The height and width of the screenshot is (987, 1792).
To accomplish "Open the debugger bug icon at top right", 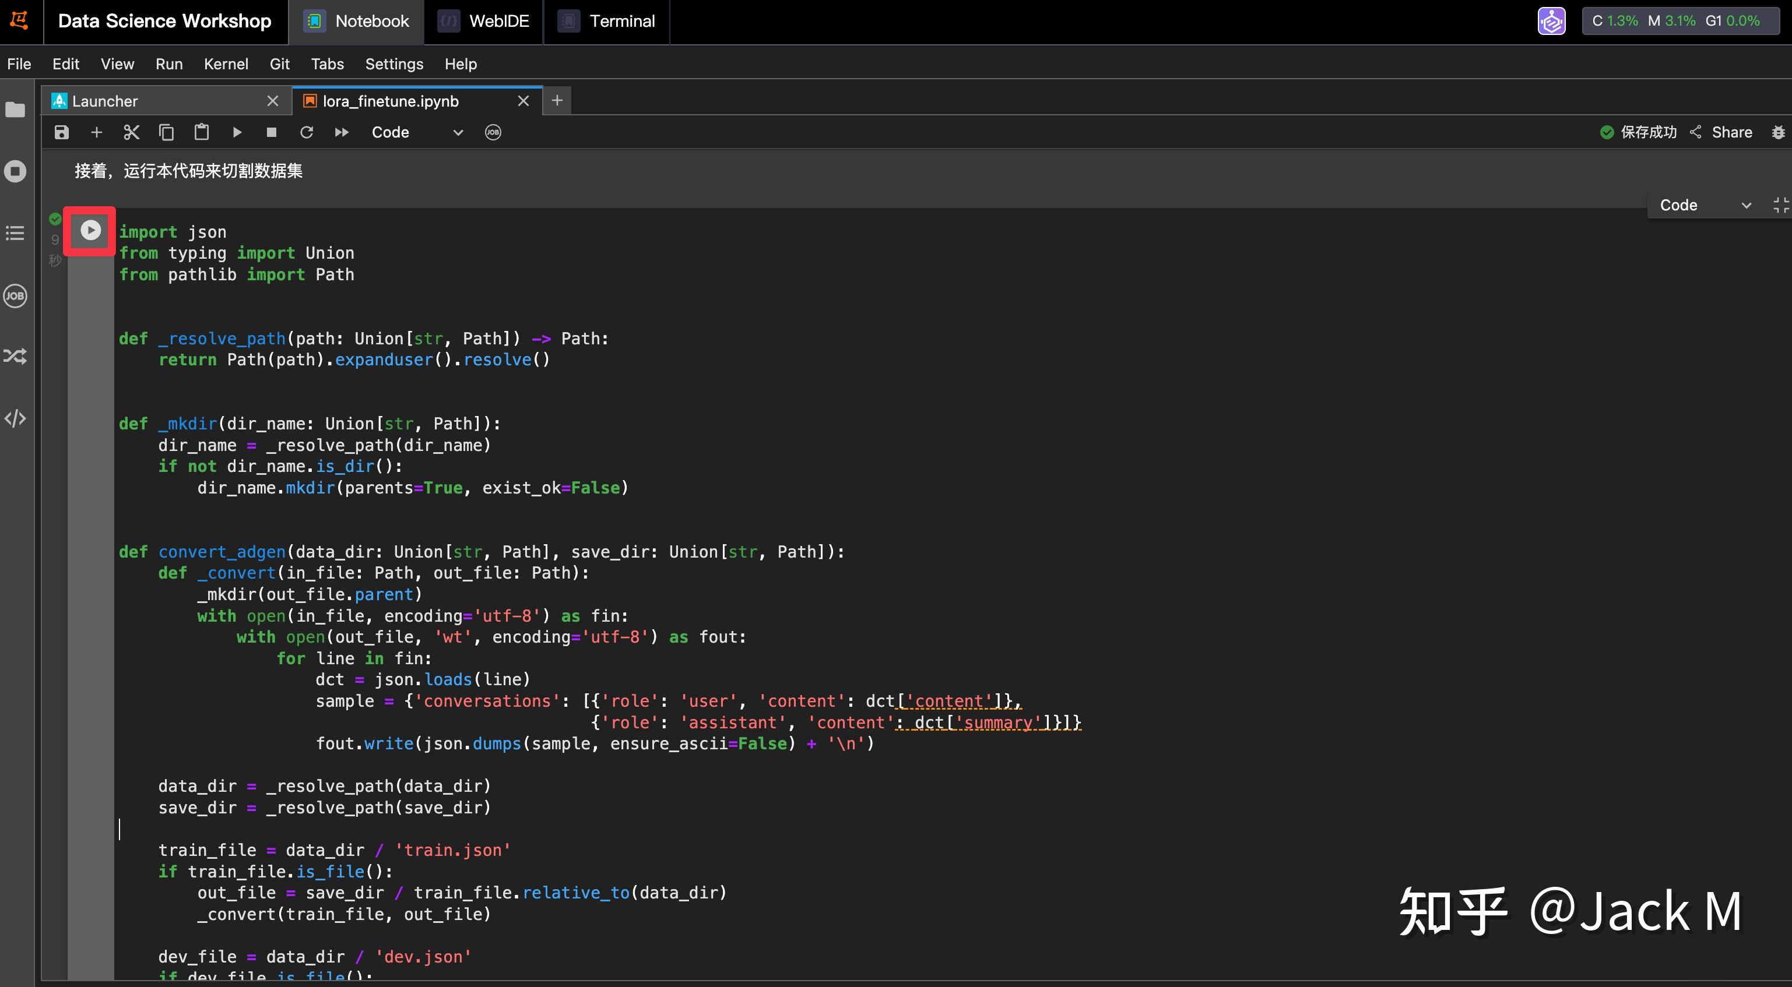I will 1778,132.
